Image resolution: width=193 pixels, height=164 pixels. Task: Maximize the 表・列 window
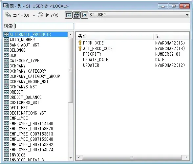coord(174,6)
